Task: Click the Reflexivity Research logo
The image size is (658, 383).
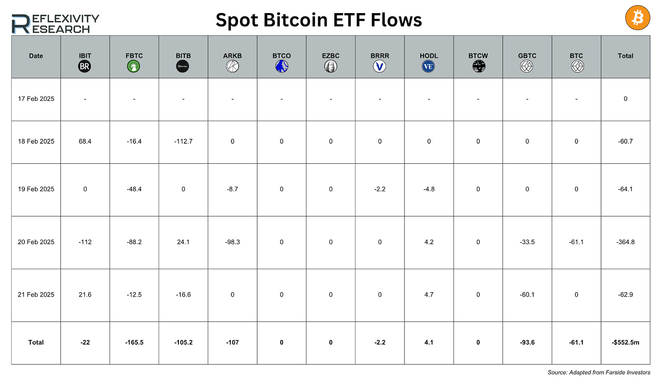Action: tap(55, 24)
